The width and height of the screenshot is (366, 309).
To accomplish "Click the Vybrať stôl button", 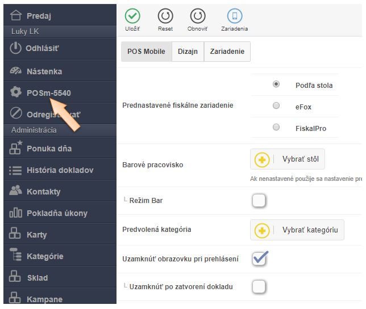I will 288,159.
